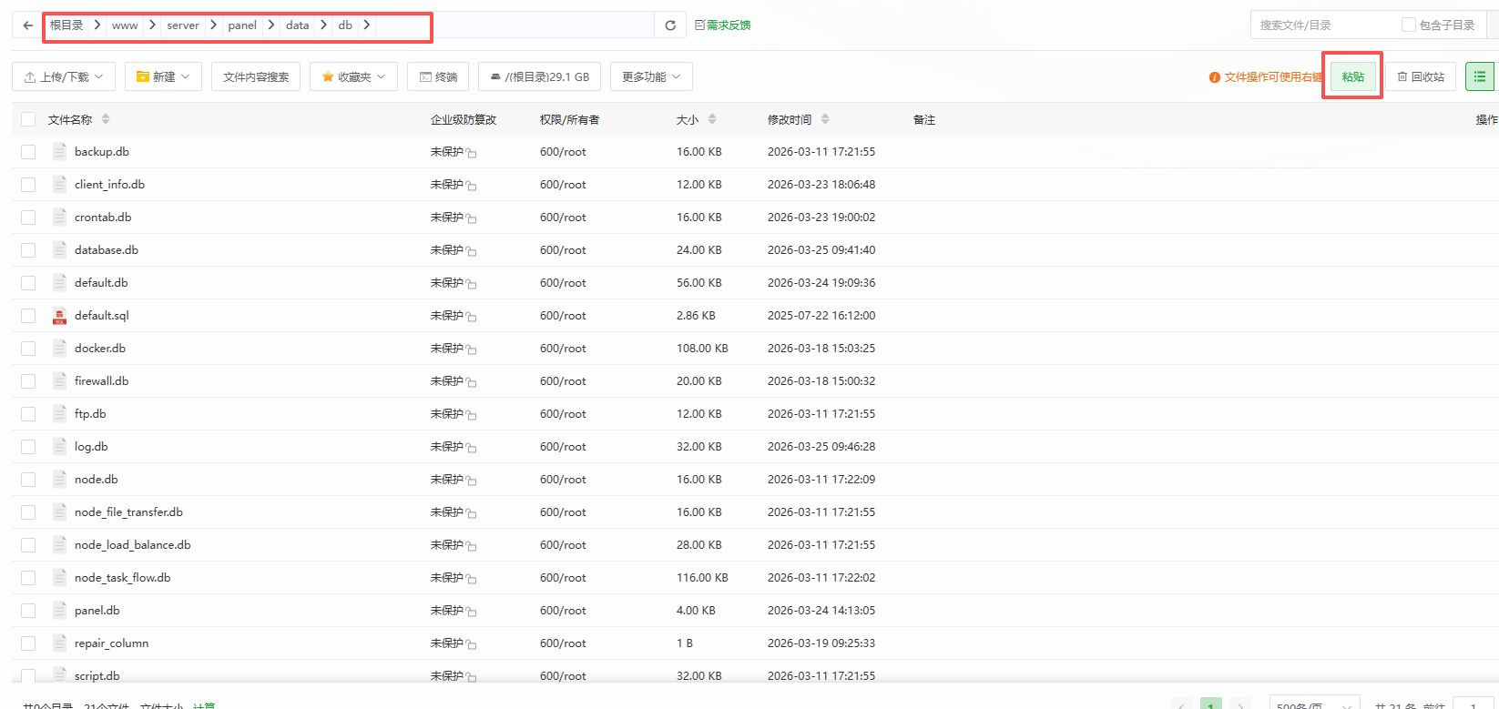Viewport: 1499px width, 709px height.
Task: Click the lock icon in ftp.db row
Action: pyautogui.click(x=472, y=415)
